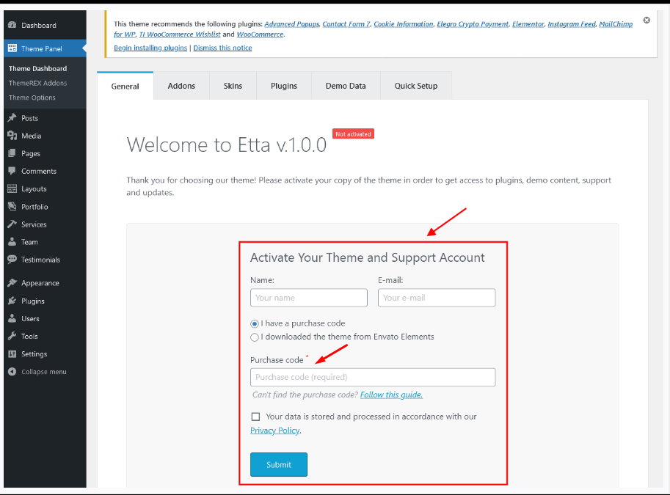Click the 'Welcome to Etta v.1.0.0' heading
Viewport: 670px width, 495px height.
click(x=227, y=144)
